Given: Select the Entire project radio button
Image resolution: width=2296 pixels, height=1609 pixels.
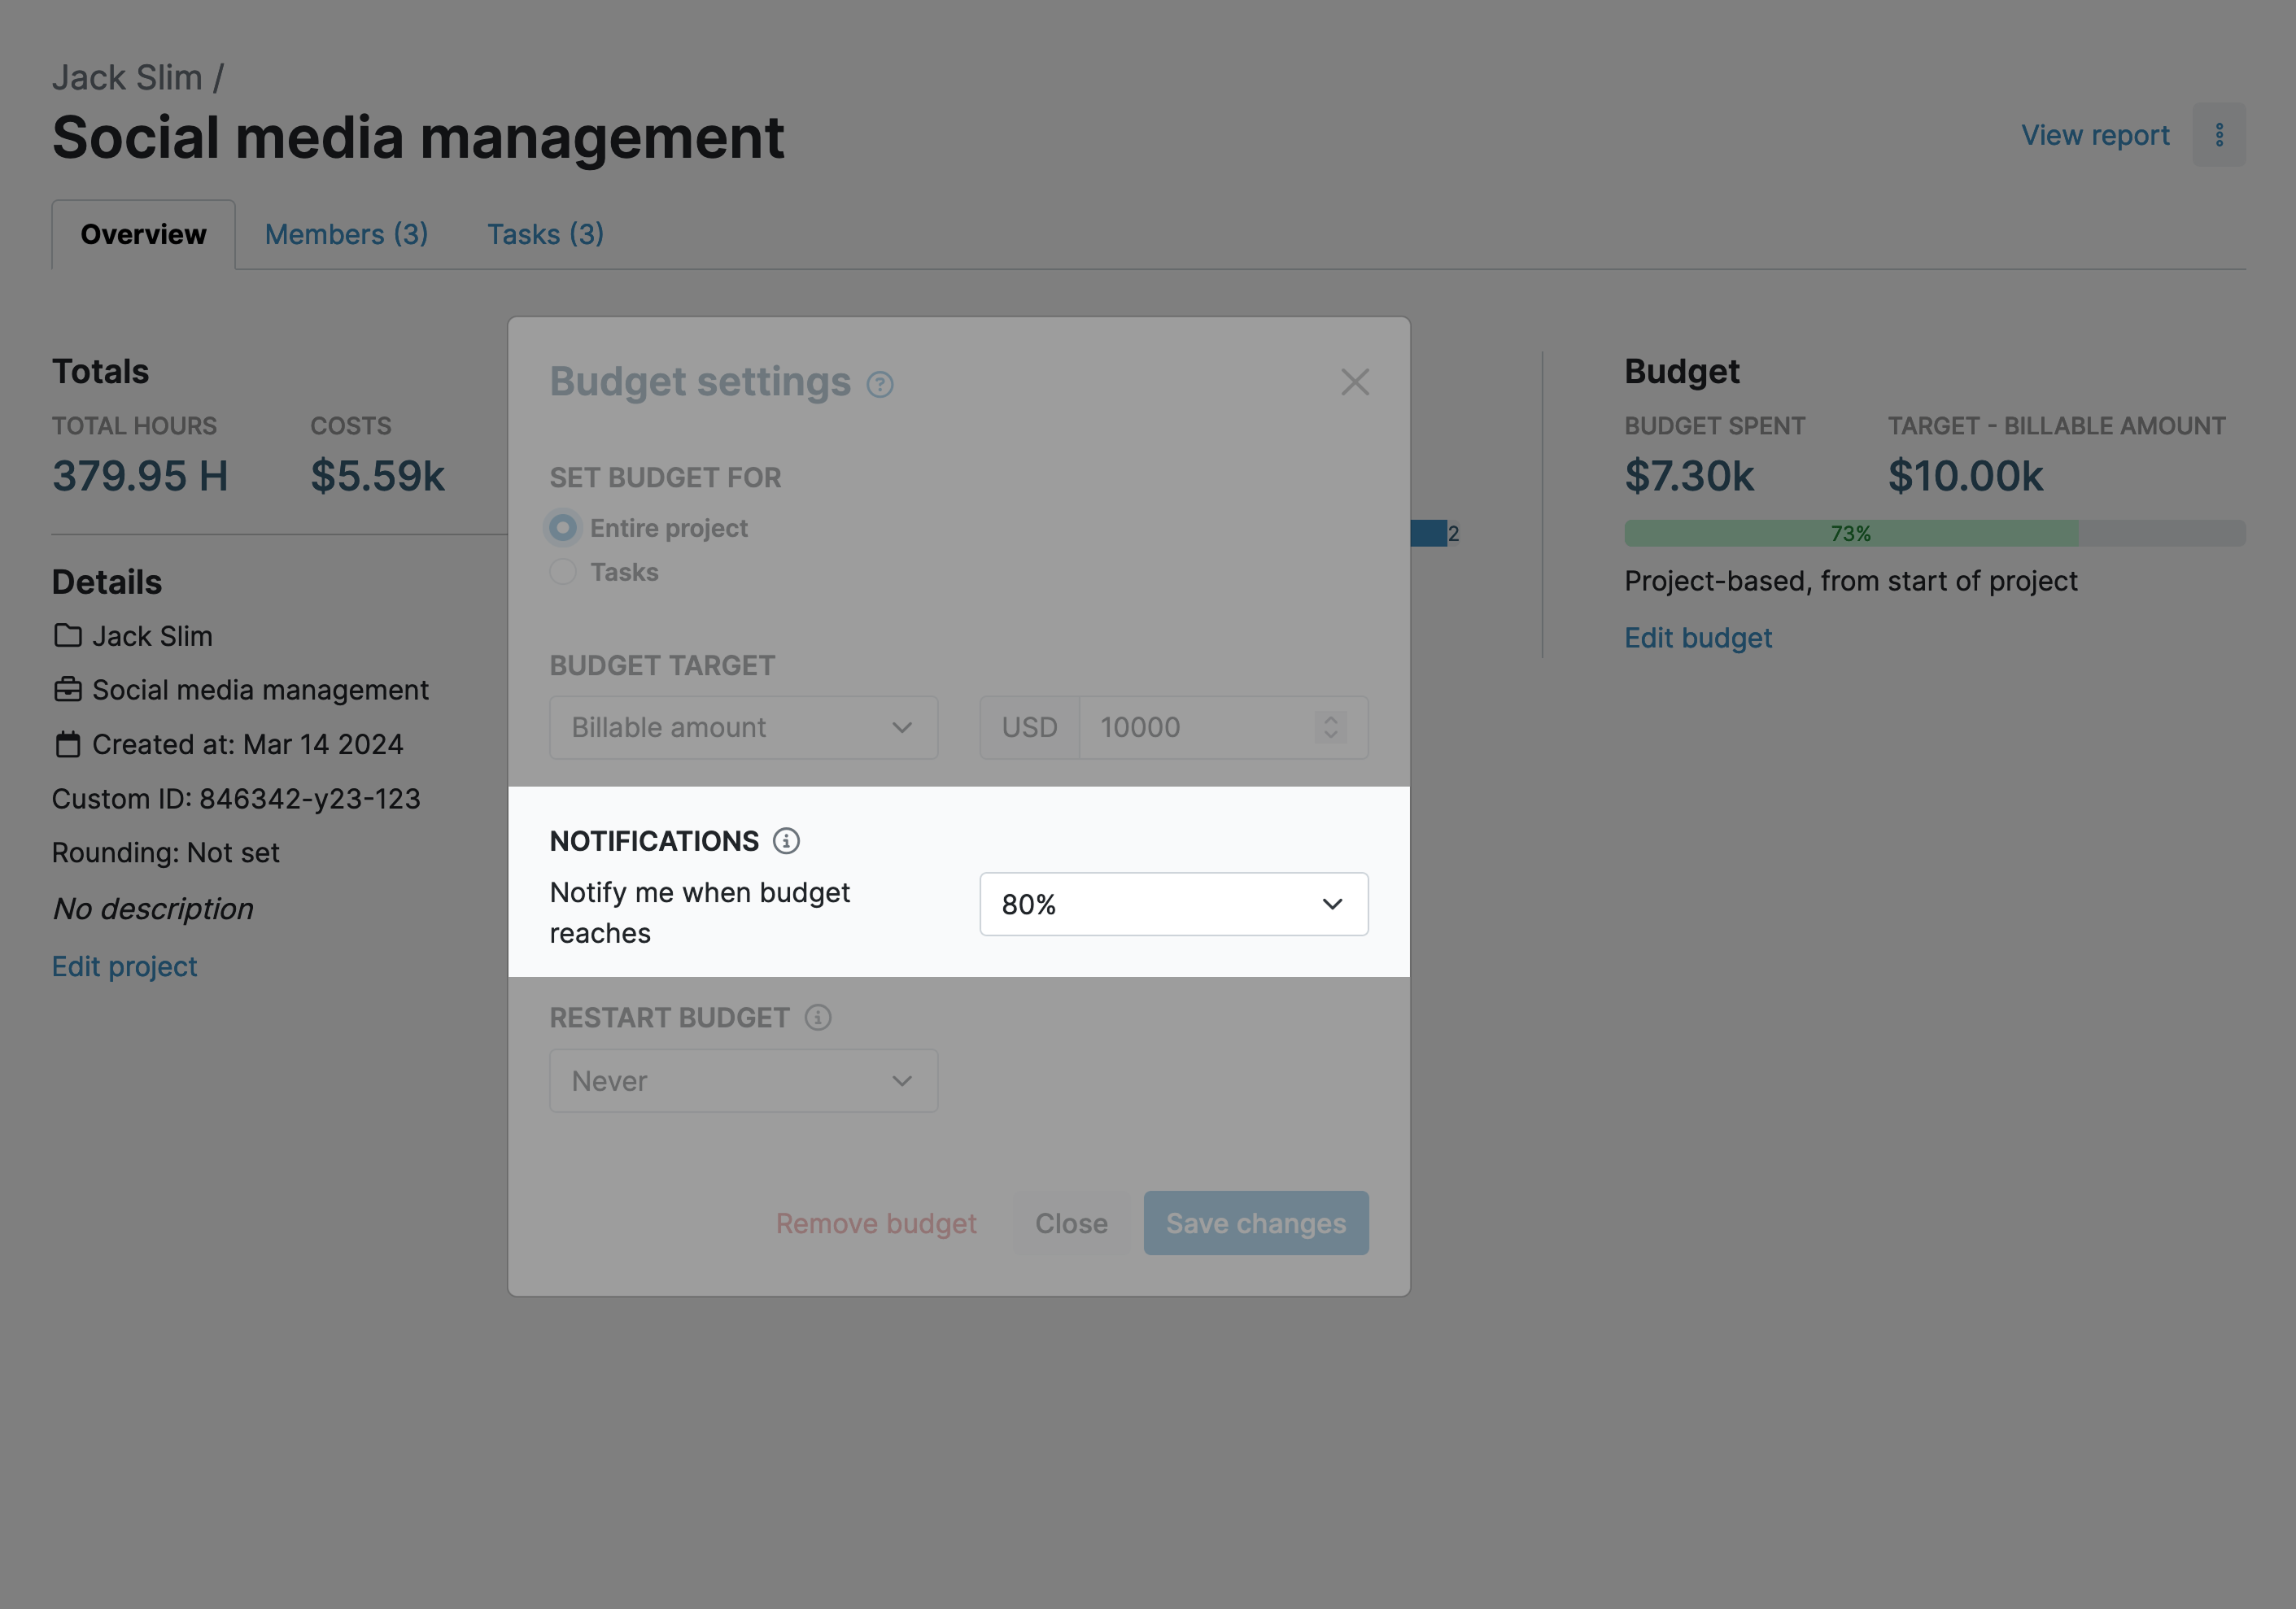Looking at the screenshot, I should click(x=563, y=527).
